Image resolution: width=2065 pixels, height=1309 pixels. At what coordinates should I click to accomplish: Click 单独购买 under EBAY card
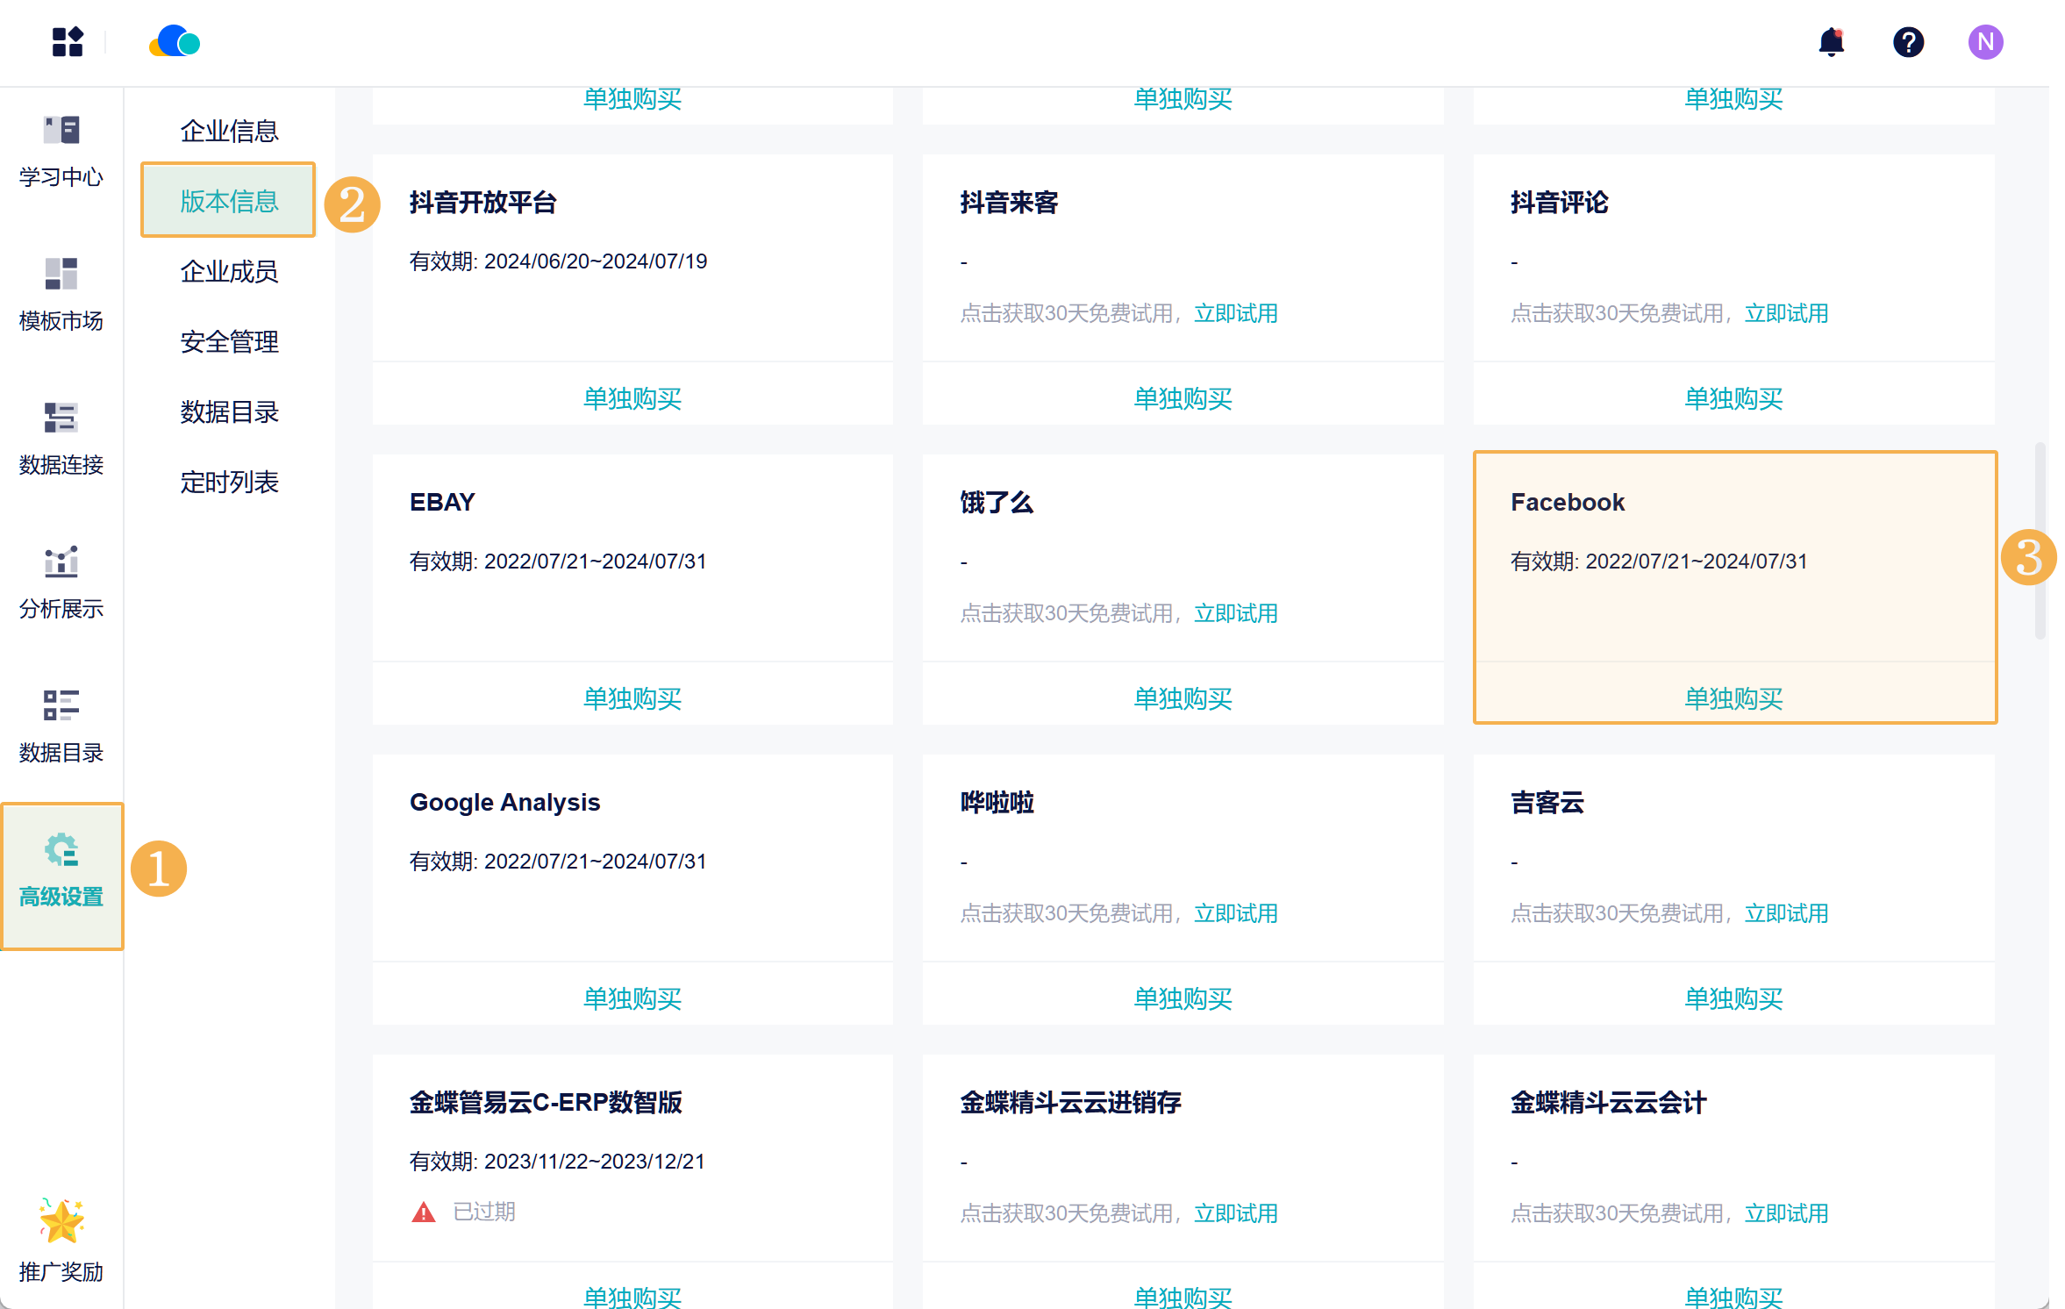tap(632, 698)
